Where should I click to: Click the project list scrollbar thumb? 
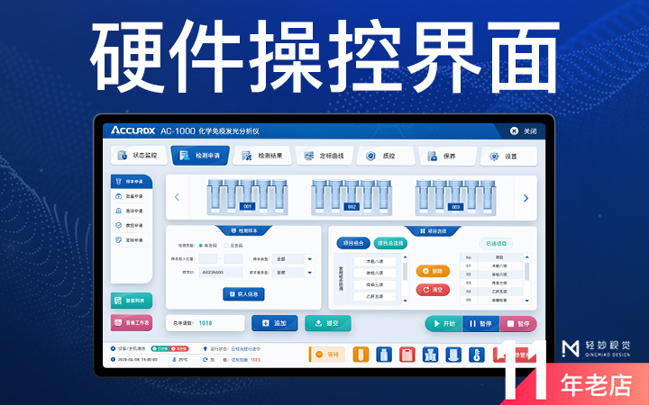[406, 271]
